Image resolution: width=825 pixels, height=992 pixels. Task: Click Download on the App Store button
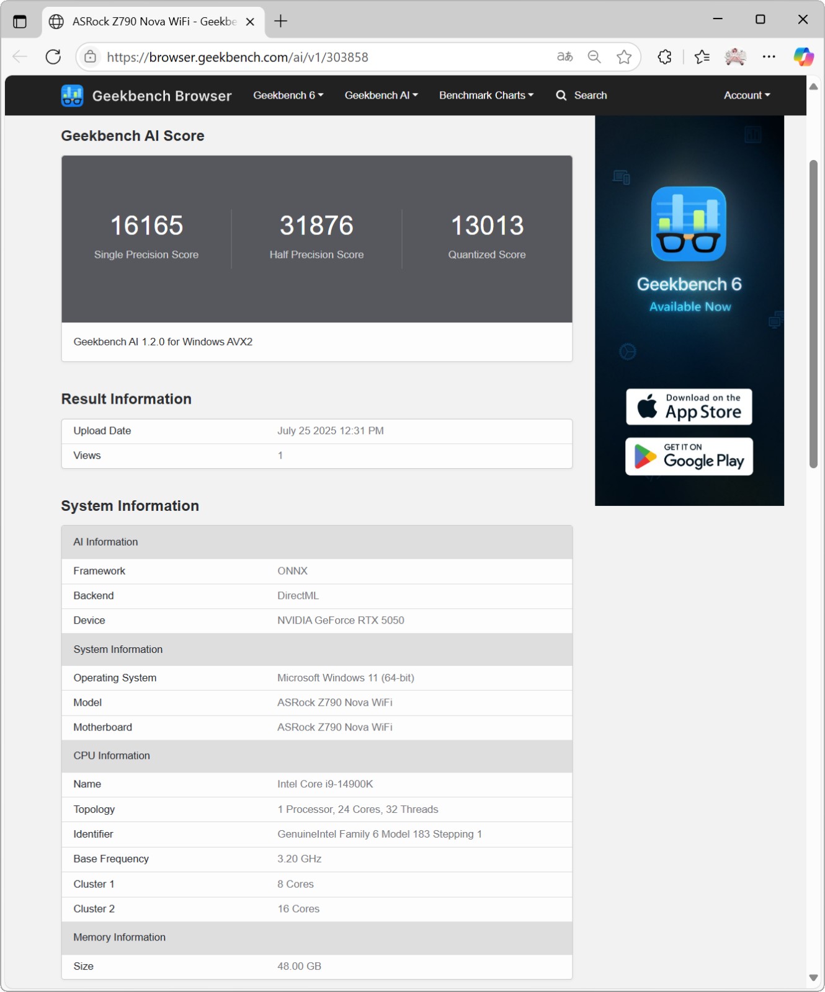(689, 407)
